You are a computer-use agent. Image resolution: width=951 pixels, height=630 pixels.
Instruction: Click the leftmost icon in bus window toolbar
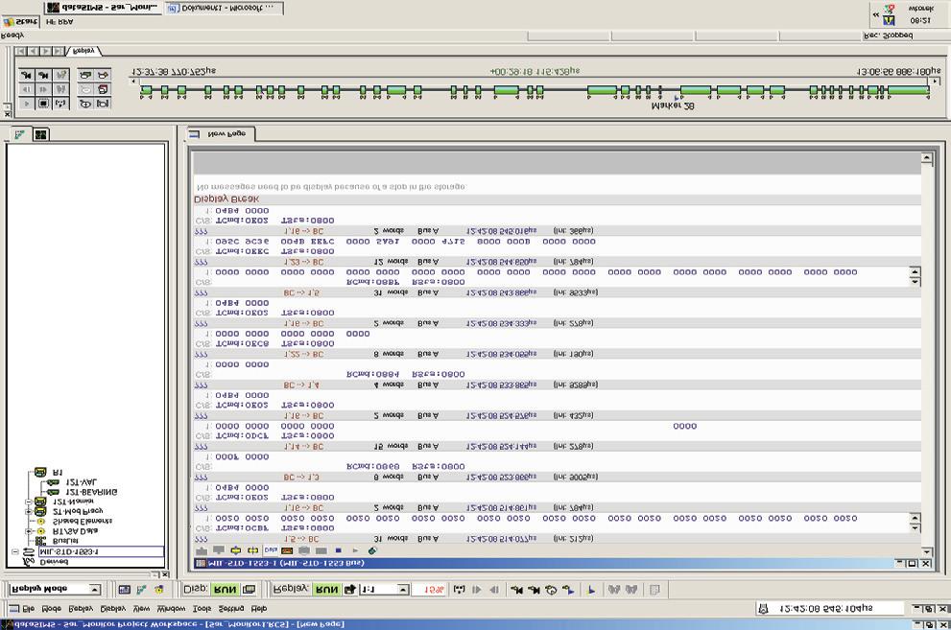click(x=202, y=550)
